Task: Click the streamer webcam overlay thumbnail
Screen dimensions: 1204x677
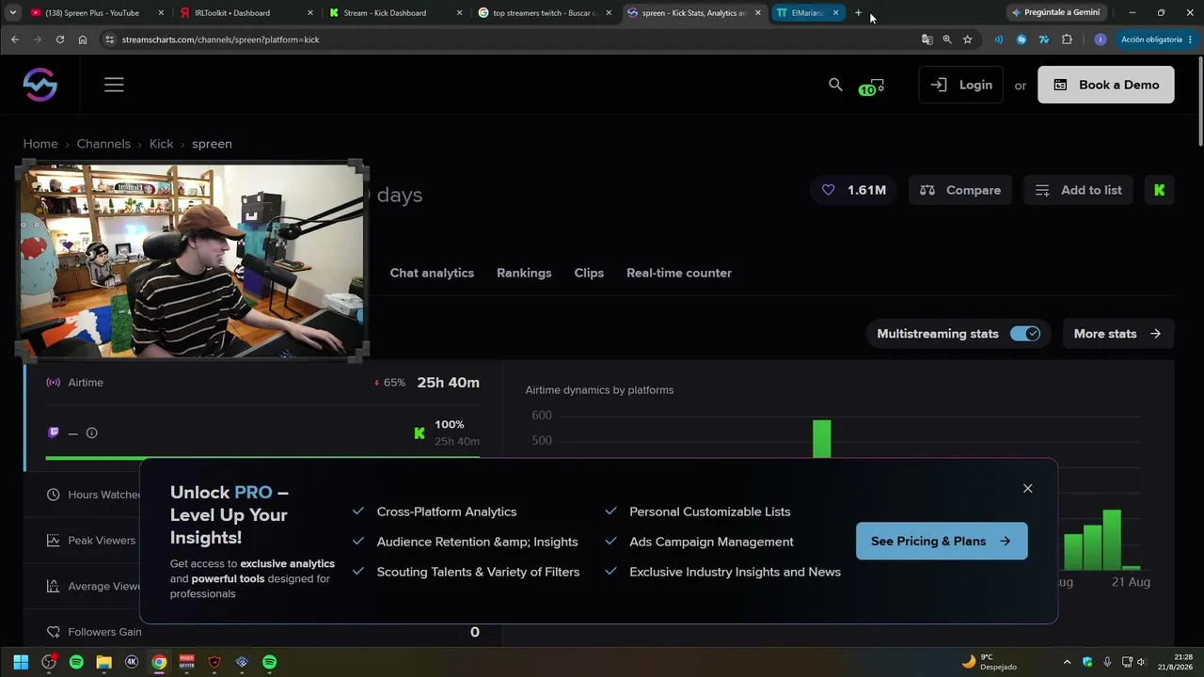Action: click(192, 260)
